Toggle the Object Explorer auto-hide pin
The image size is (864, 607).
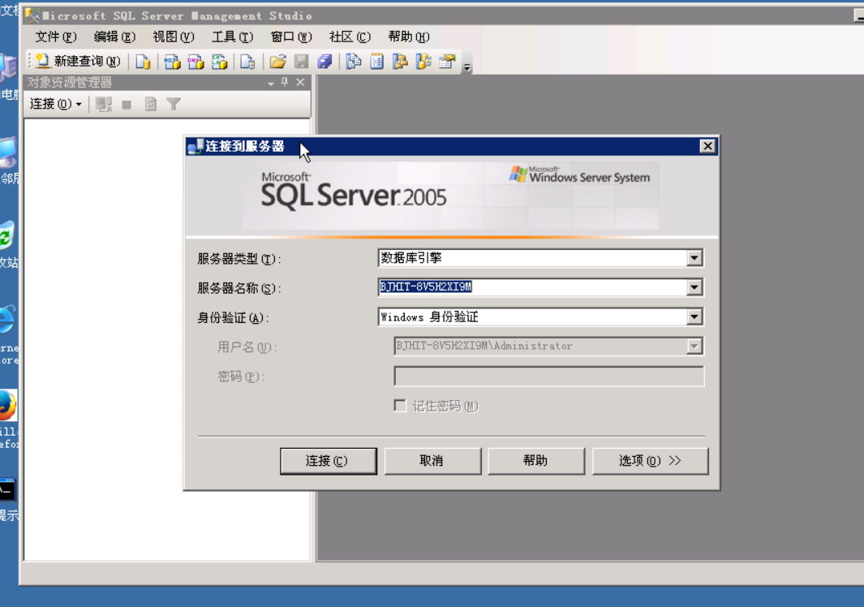click(x=285, y=82)
